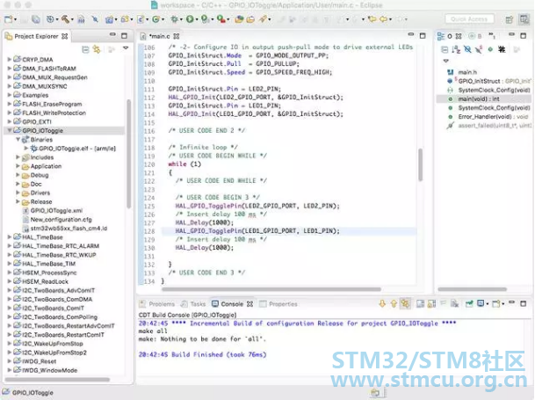Expand the HAL_TimeBase project
This screenshot has width=535, height=400.
click(9, 236)
